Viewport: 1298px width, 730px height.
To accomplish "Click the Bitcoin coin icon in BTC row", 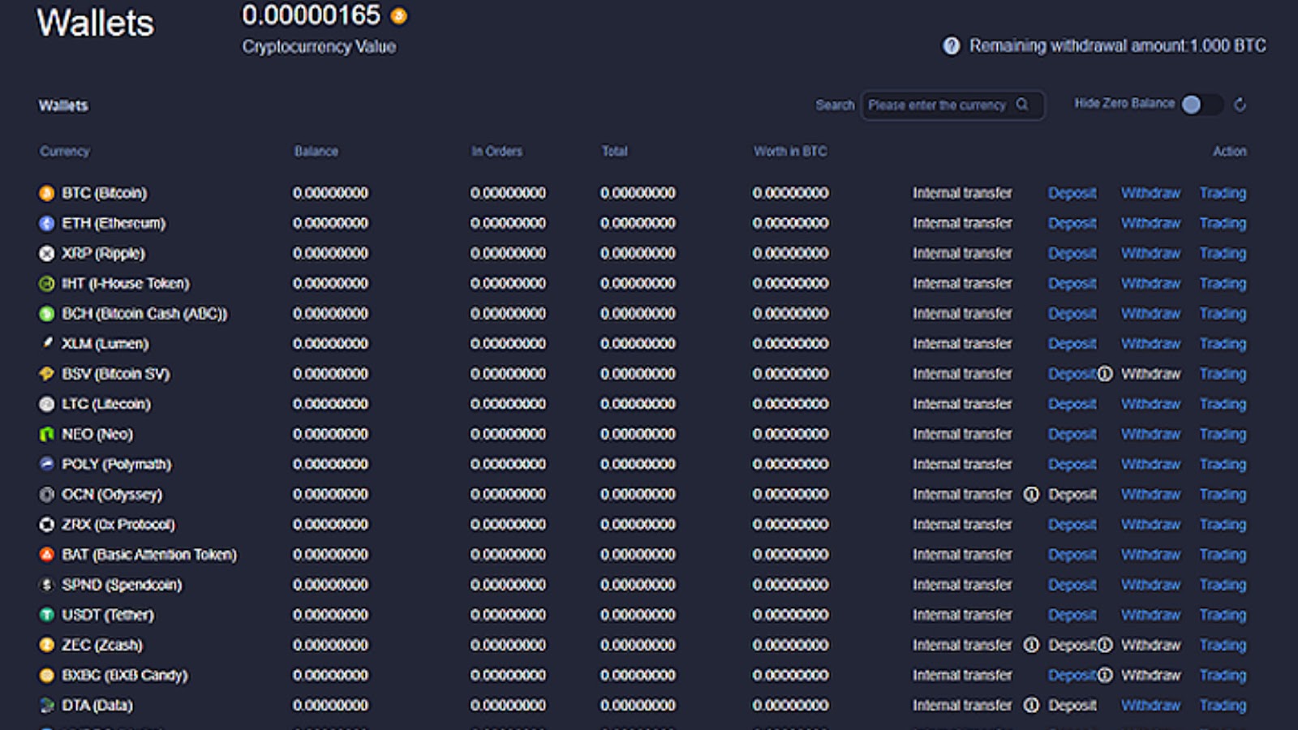I will pos(47,193).
